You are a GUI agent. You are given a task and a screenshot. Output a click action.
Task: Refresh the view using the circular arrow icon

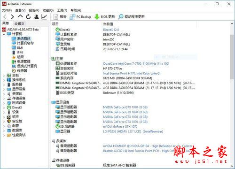pyautogui.click(x=28, y=16)
